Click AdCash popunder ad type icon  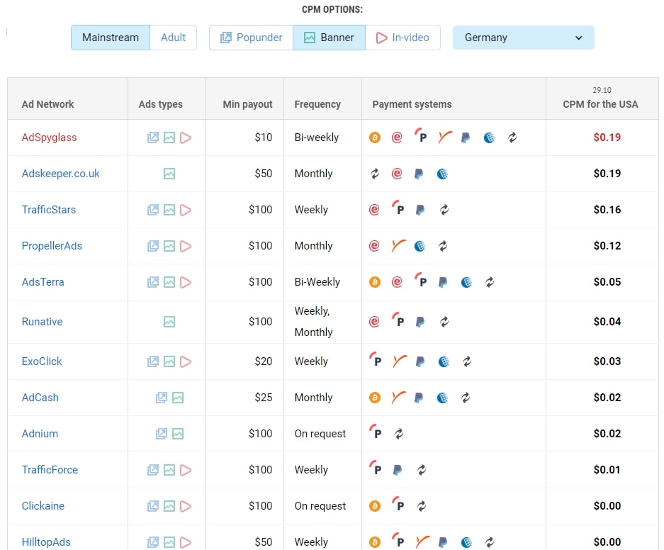click(162, 398)
